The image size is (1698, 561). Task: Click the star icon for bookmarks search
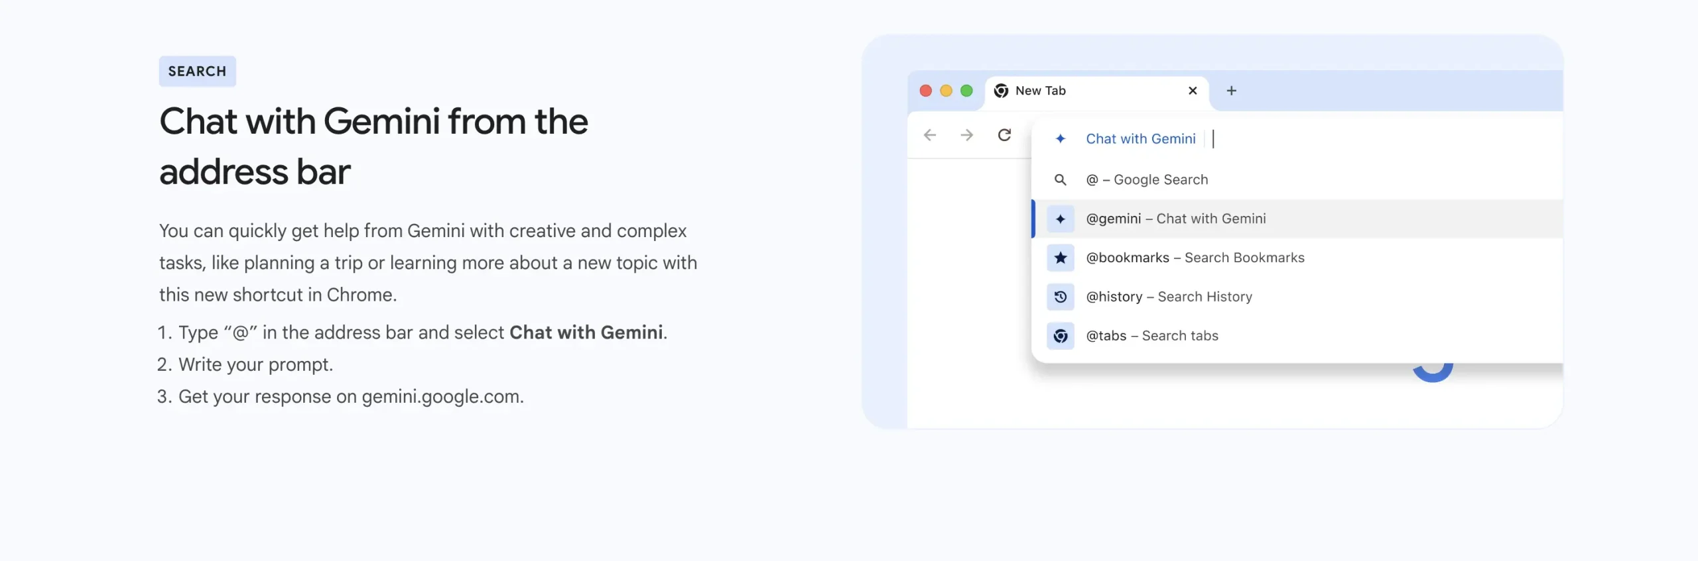pyautogui.click(x=1060, y=258)
